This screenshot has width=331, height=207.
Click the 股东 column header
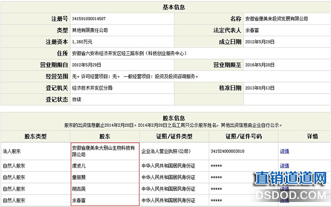(105, 136)
